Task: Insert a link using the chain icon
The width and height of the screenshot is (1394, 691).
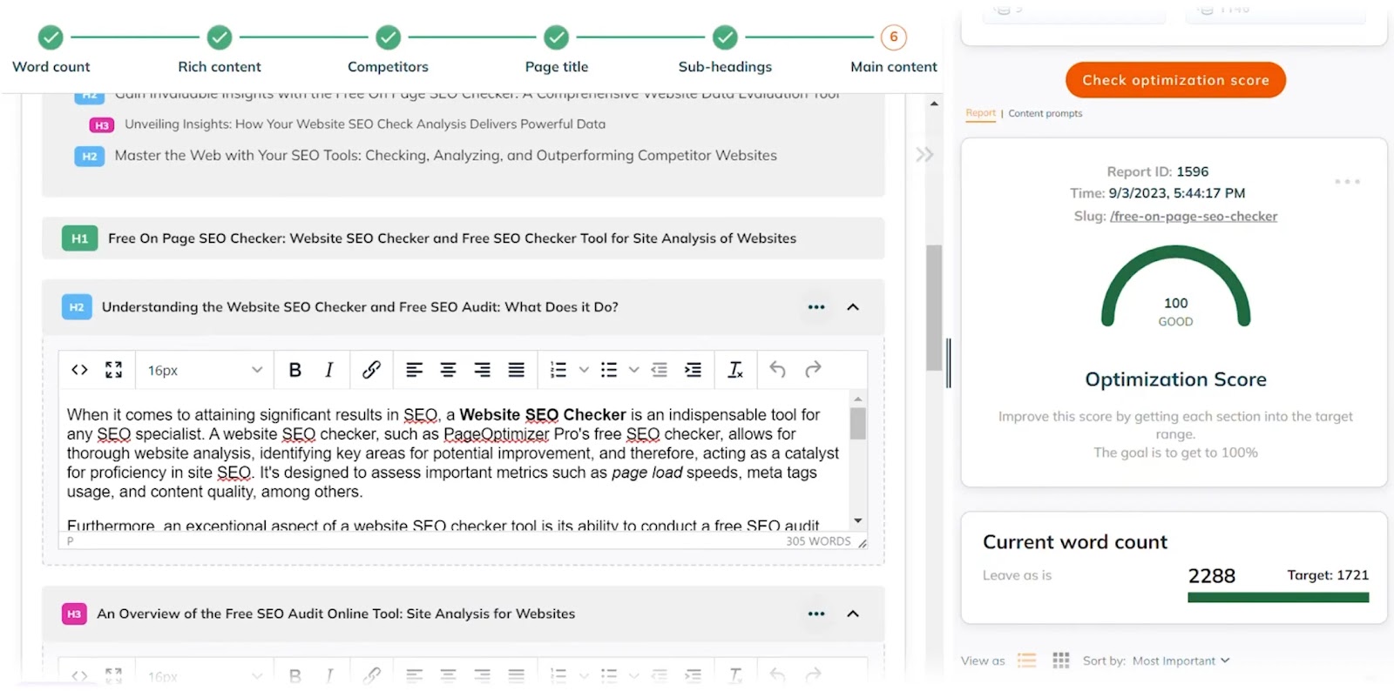Action: [371, 370]
